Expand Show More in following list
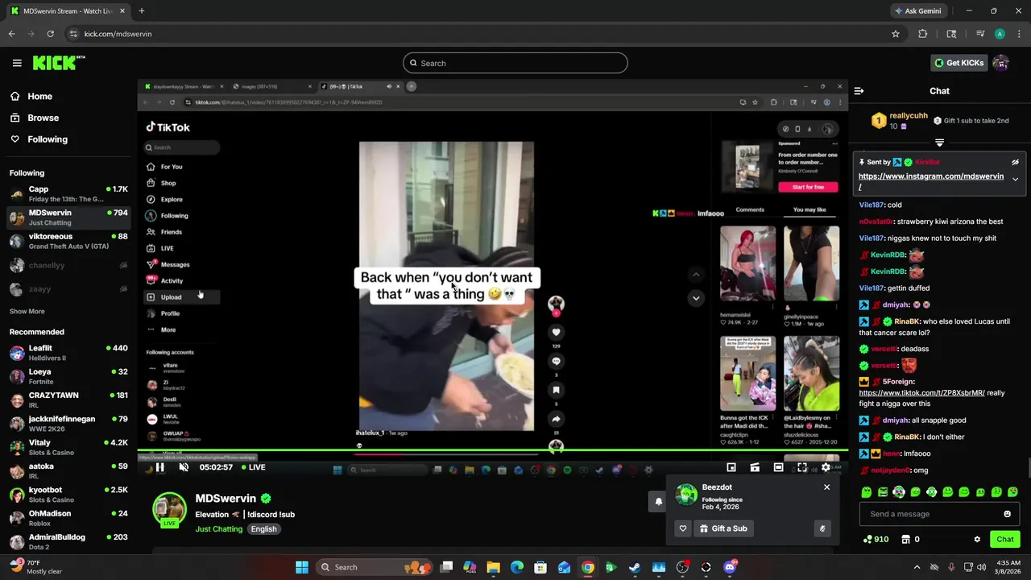The width and height of the screenshot is (1031, 580). click(x=27, y=311)
